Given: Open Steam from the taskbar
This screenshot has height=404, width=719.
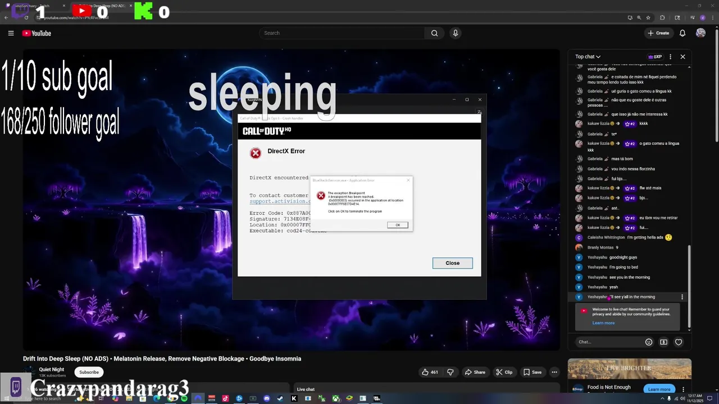Looking at the screenshot, I should coord(280,398).
